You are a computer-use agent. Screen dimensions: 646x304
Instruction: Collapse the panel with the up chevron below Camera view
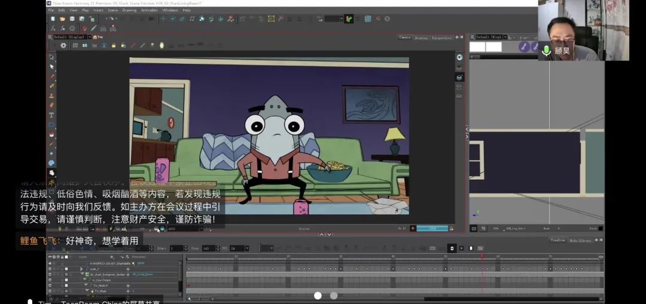coord(321,235)
